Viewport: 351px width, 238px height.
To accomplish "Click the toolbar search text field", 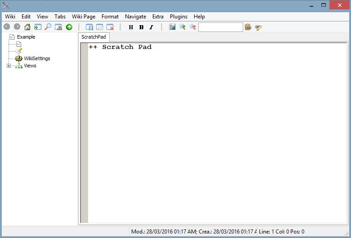I will (x=220, y=27).
